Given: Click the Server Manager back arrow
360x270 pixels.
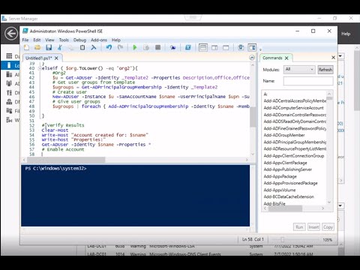Looking at the screenshot, I should [x=11, y=34].
